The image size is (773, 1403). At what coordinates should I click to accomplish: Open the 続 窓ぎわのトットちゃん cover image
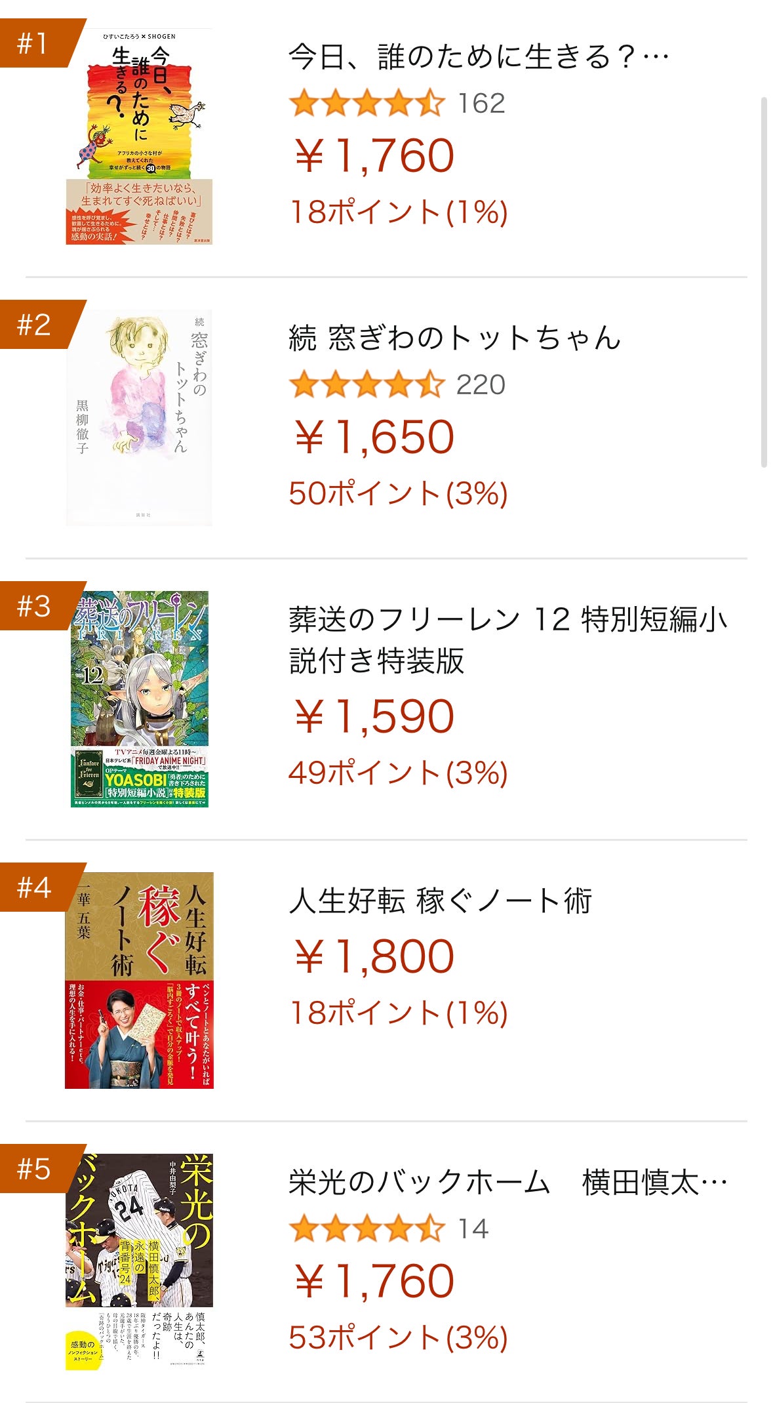pos(139,418)
